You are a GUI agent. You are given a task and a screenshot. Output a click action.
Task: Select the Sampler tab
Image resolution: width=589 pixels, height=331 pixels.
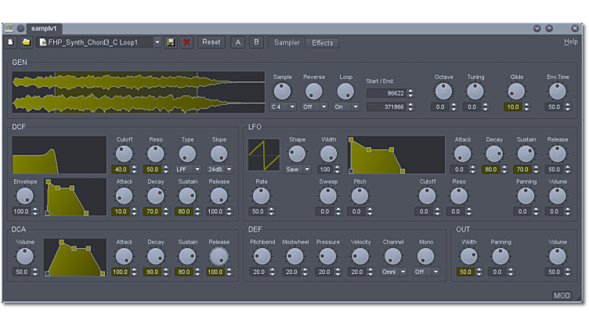[287, 43]
